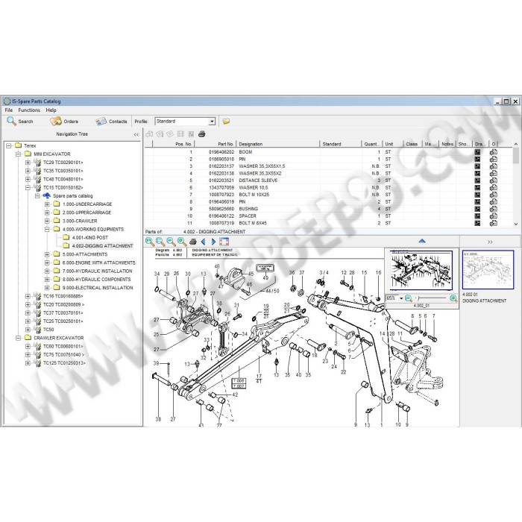Go to next diagram with right blue arrow

pyautogui.click(x=213, y=242)
